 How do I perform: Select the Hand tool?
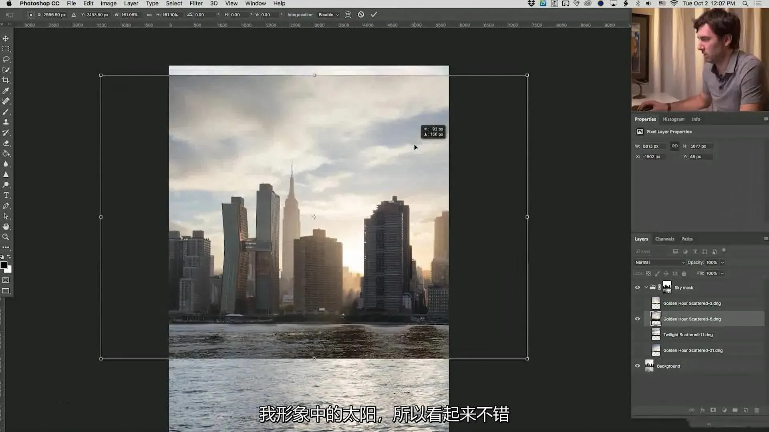coord(6,226)
